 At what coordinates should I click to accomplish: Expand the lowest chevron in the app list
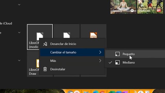pos(19,60)
